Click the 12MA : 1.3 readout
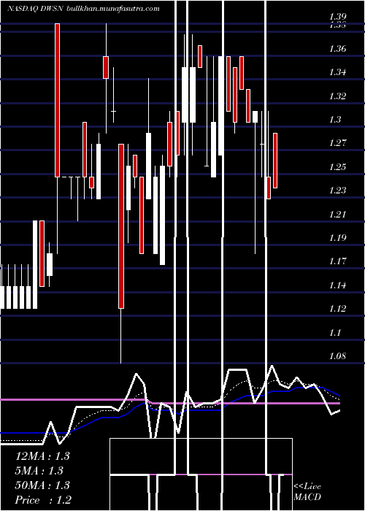Image resolution: width=365 pixels, height=511 pixels. pos(42,456)
